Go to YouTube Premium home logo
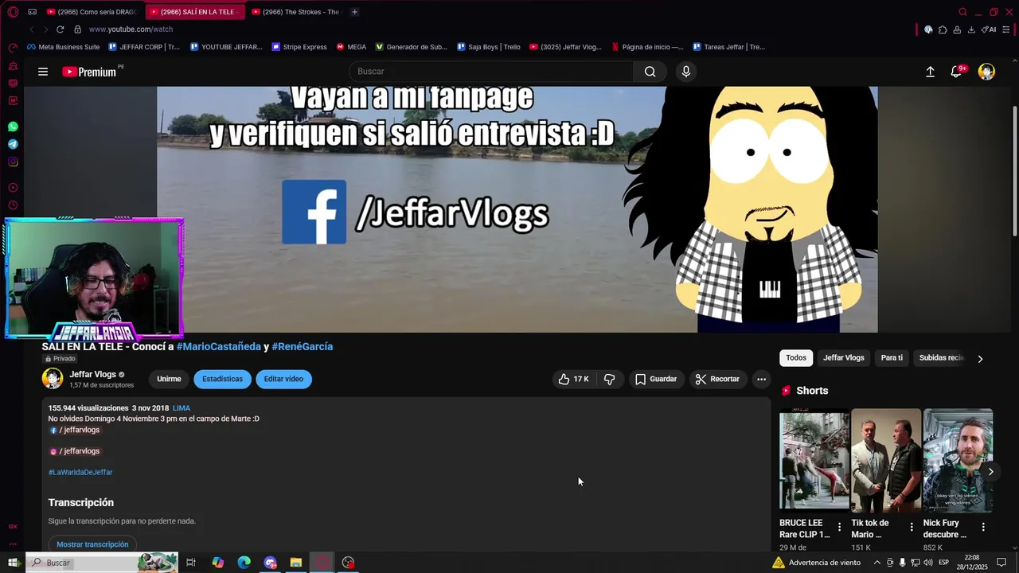The height and width of the screenshot is (573, 1019). click(90, 72)
